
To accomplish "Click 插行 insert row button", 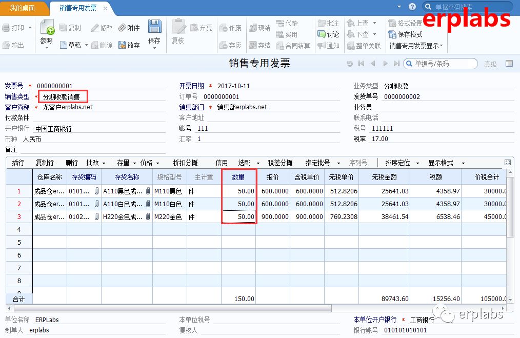I will tap(18, 163).
